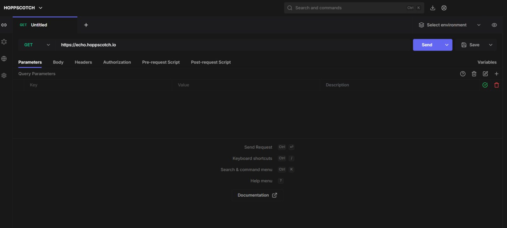Delete the empty parameter row

[x=497, y=85]
